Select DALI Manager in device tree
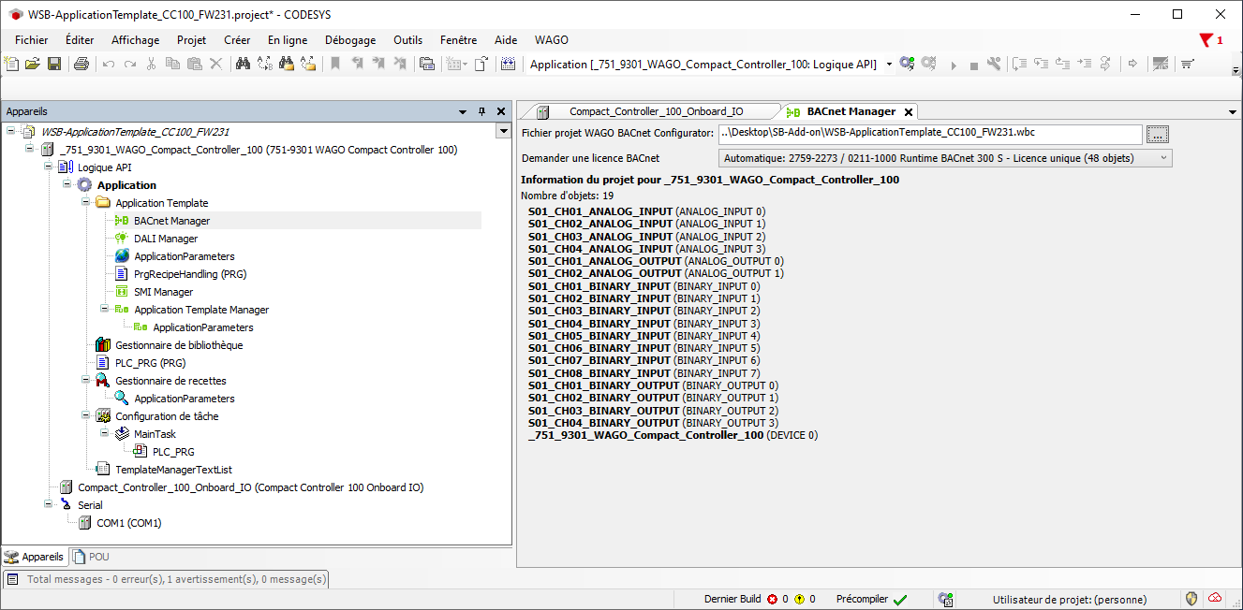Viewport: 1243px width, 610px height. pos(166,239)
